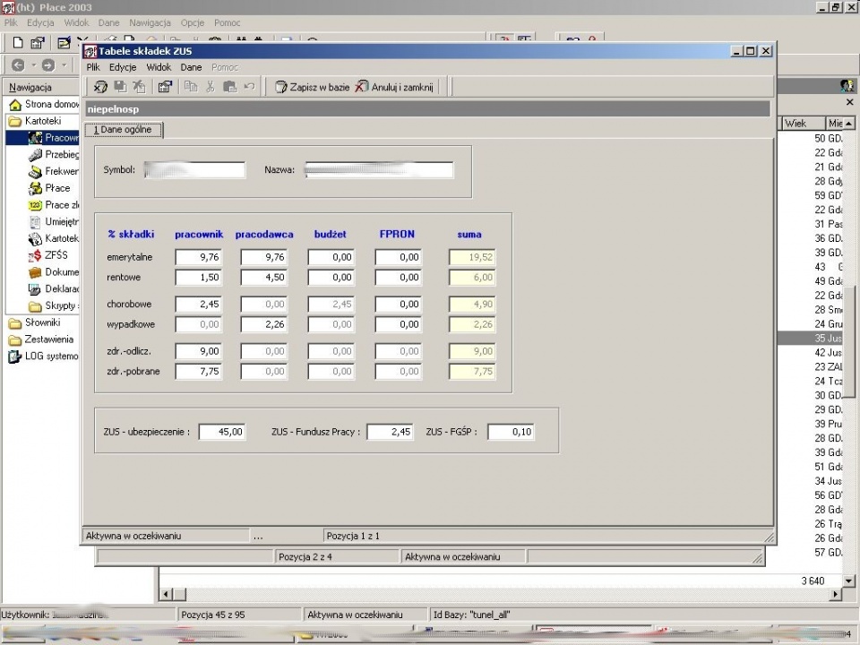Open Strona domowa home icon
This screenshot has height=645, width=860.
pyautogui.click(x=15, y=104)
